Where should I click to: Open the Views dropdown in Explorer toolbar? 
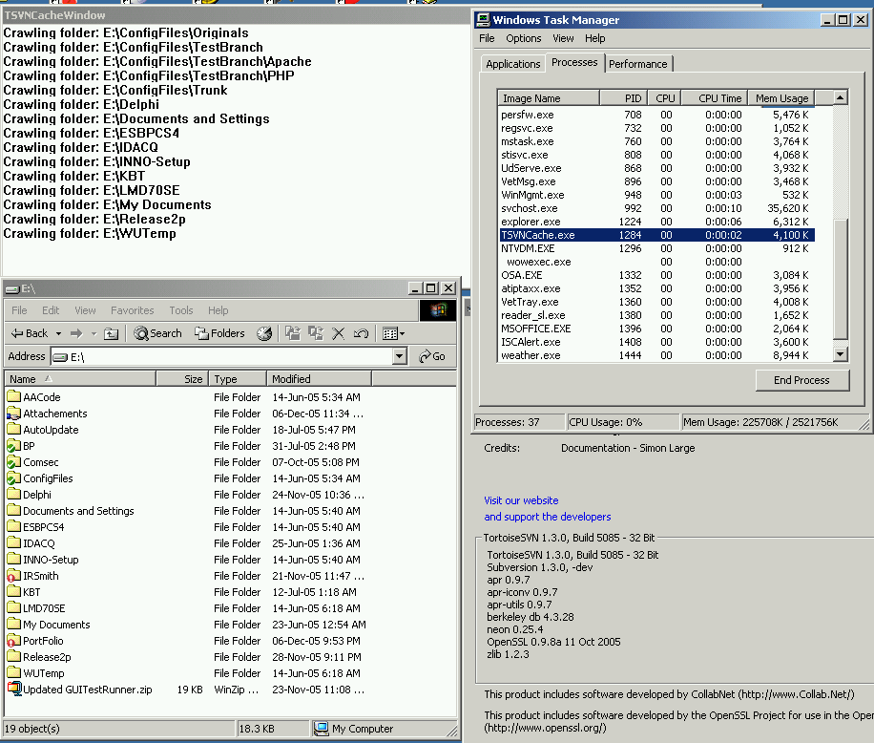point(393,333)
